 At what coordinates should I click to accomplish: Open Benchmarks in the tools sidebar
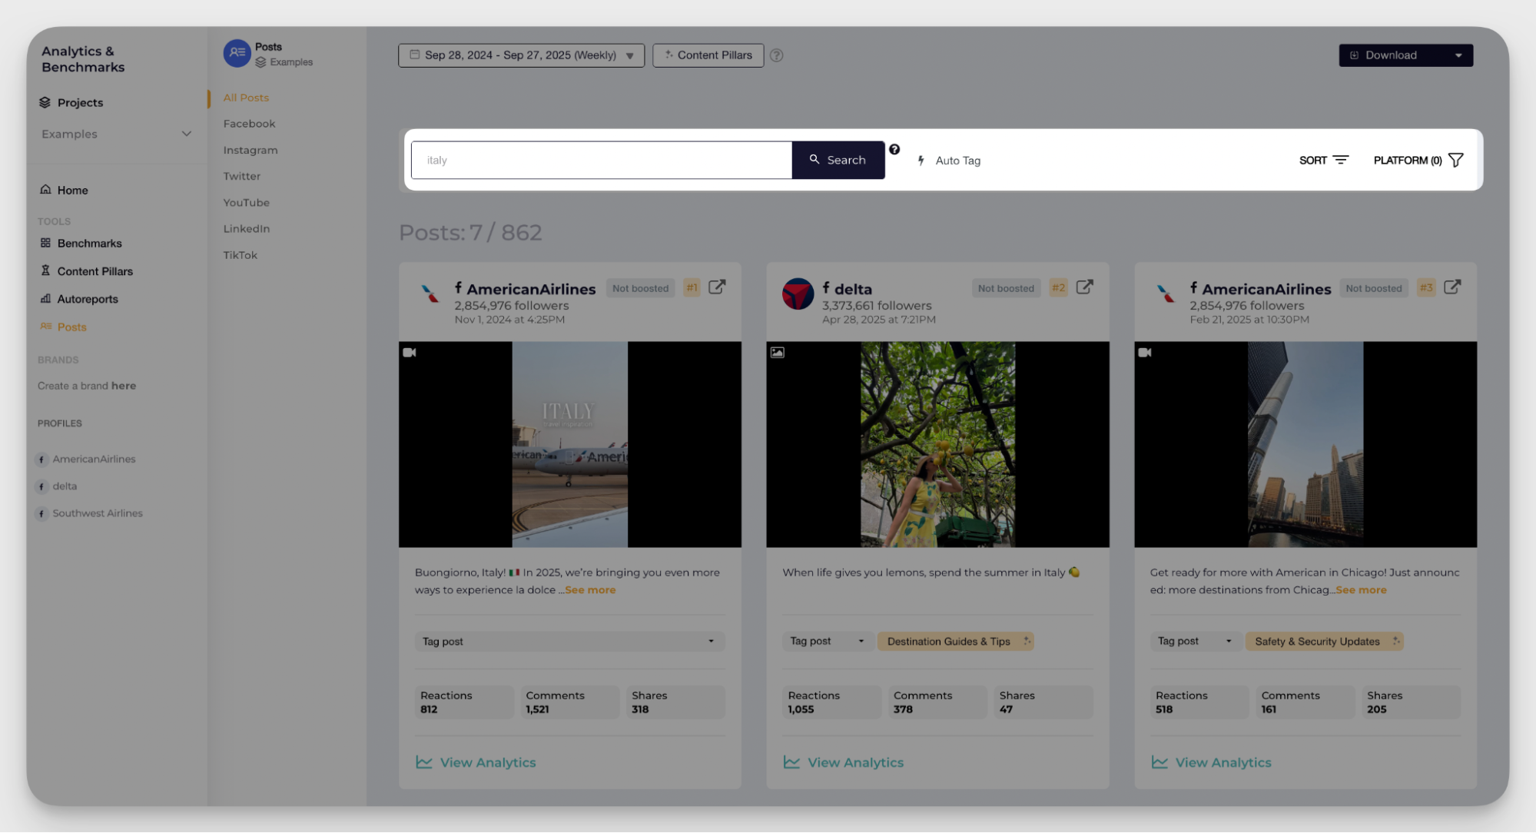[89, 244]
